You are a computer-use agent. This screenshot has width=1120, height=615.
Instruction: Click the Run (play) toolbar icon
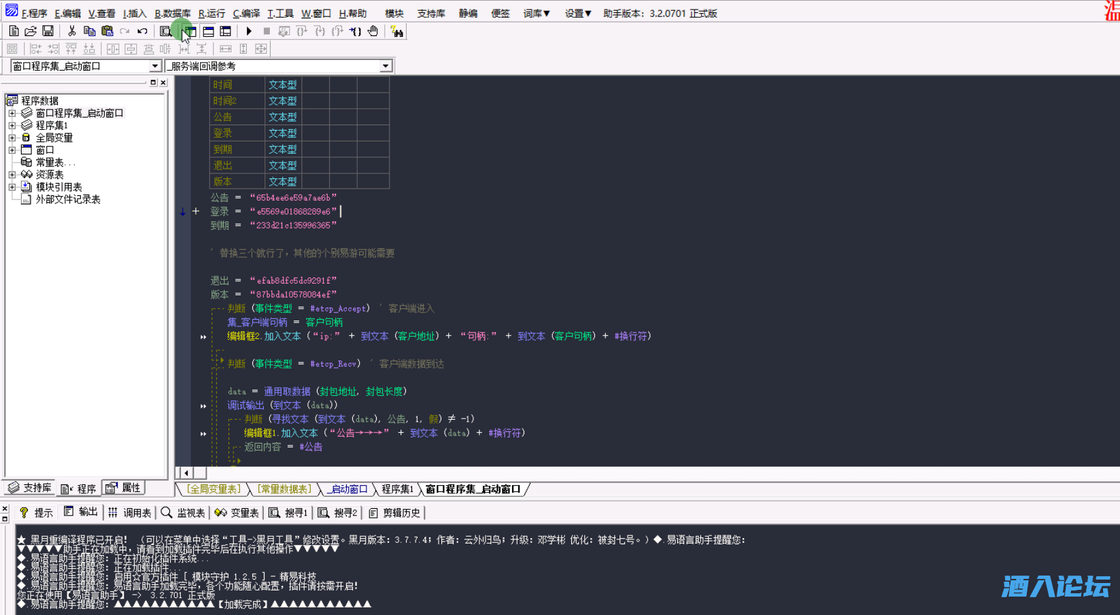click(x=249, y=31)
